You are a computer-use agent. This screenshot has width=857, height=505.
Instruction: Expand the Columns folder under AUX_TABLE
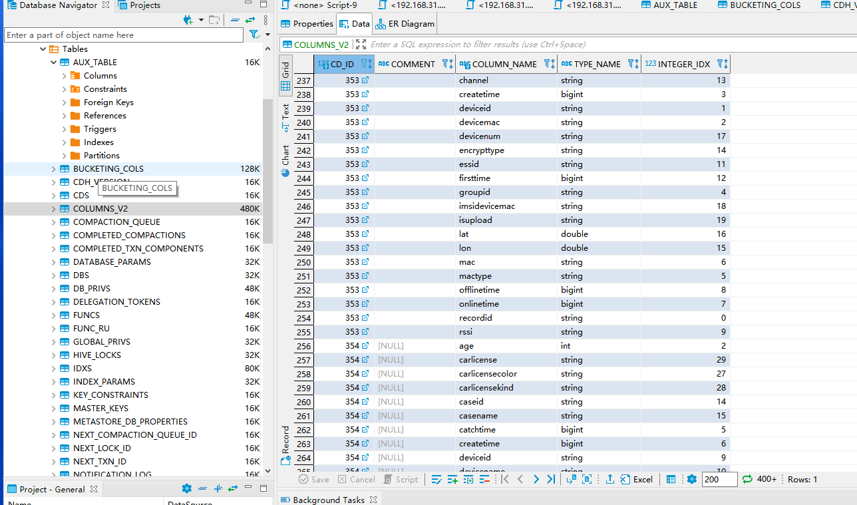point(65,76)
